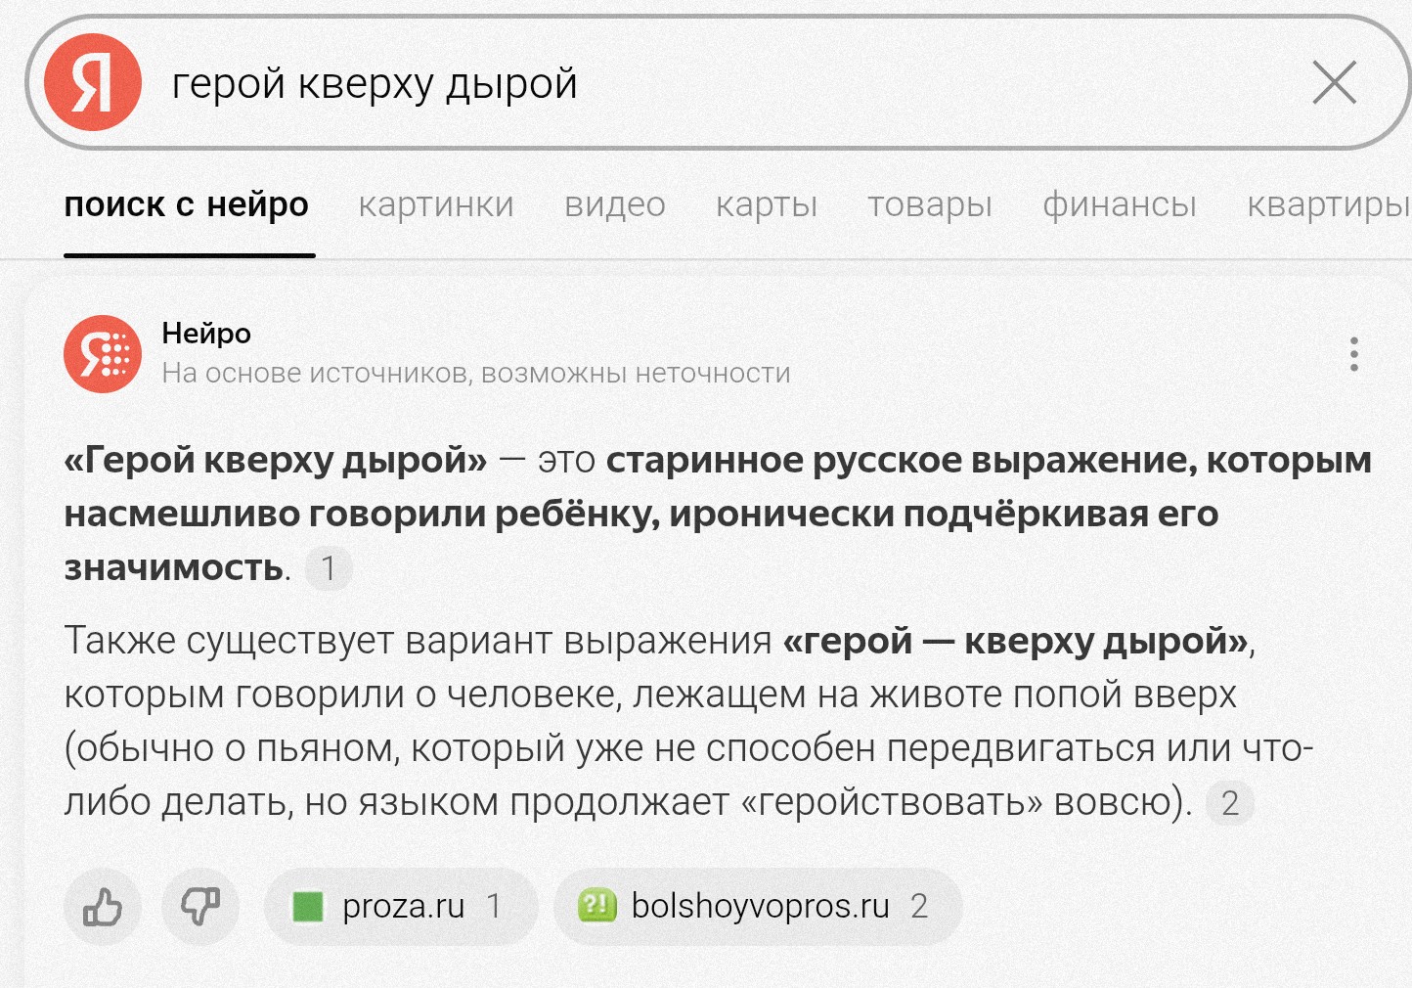Like the Neuro answer with thumbs up

pyautogui.click(x=103, y=907)
